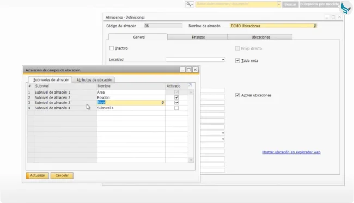The image size is (354, 203).
Task: Close the Activación de campos de ubicación window
Action: point(195,70)
